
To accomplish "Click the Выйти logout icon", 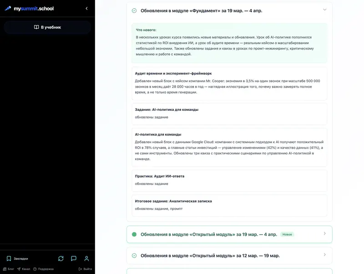I will click(80, 269).
